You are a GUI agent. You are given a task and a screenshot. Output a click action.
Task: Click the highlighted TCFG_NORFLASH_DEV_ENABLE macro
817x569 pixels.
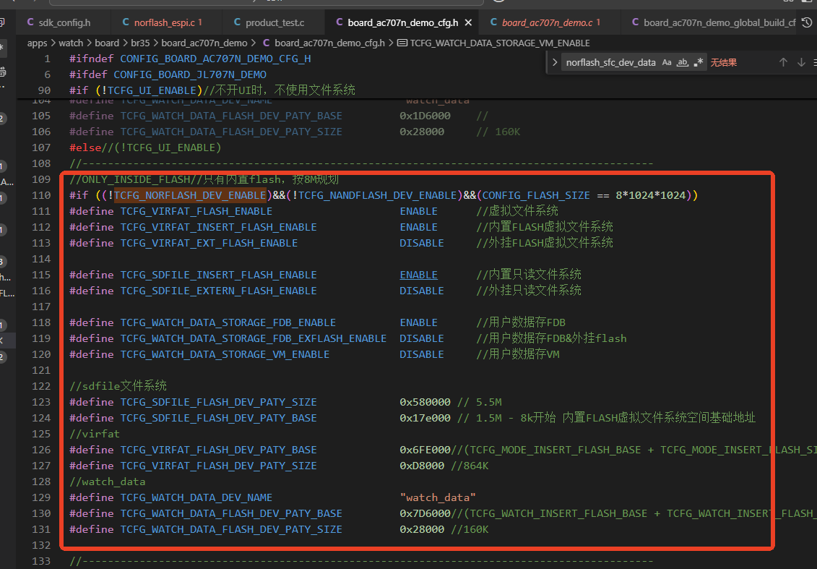click(x=190, y=195)
